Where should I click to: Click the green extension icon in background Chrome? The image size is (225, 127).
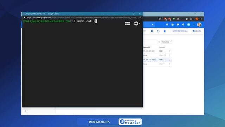coord(174,19)
